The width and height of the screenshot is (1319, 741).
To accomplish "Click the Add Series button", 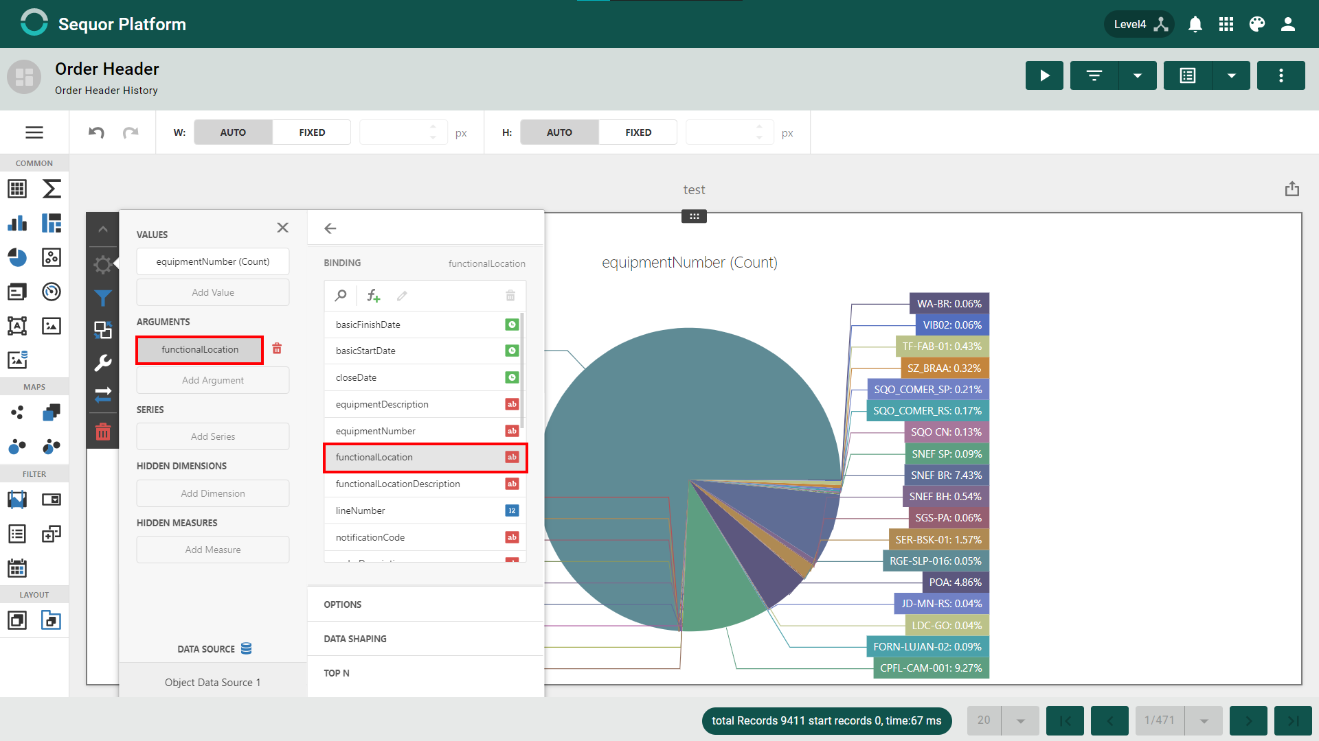I will tap(213, 436).
